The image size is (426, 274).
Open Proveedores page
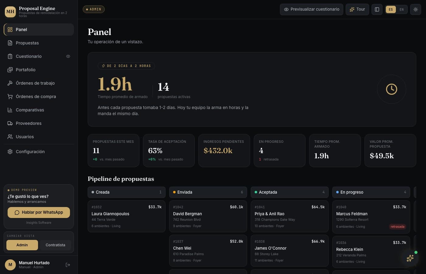click(39, 123)
